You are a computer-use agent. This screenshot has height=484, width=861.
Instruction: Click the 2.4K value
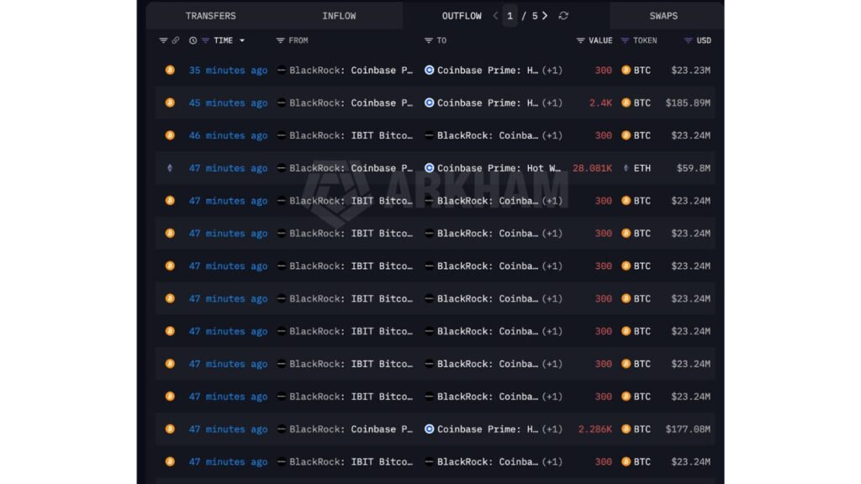pyautogui.click(x=600, y=103)
